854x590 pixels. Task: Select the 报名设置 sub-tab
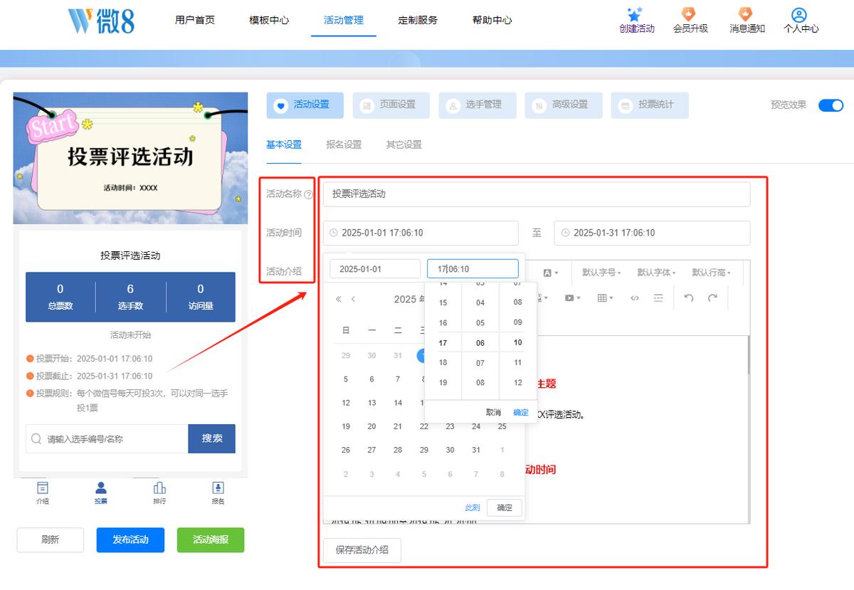tap(344, 144)
